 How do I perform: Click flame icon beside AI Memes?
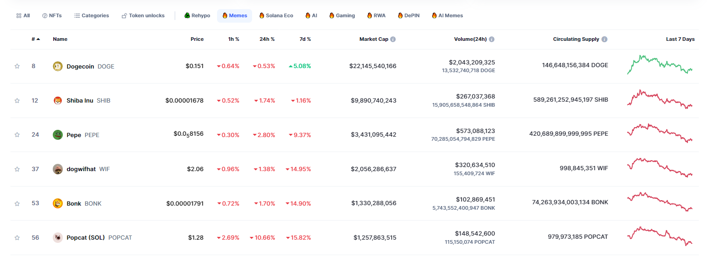(434, 15)
